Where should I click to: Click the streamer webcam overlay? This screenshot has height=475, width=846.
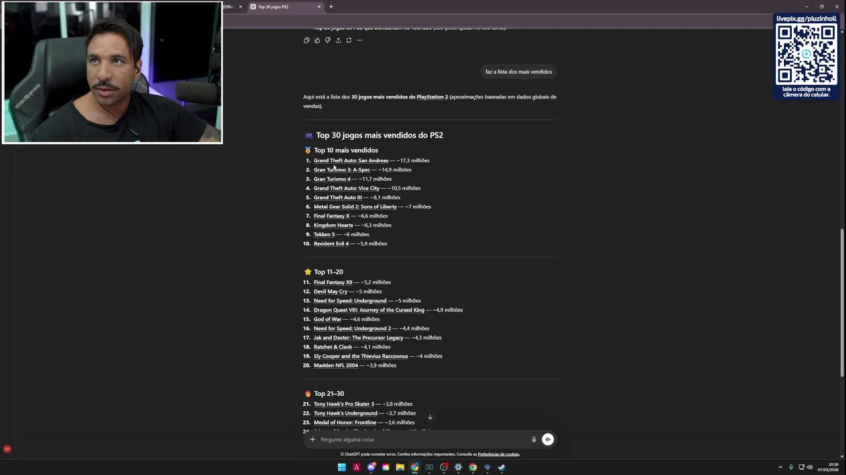point(112,73)
